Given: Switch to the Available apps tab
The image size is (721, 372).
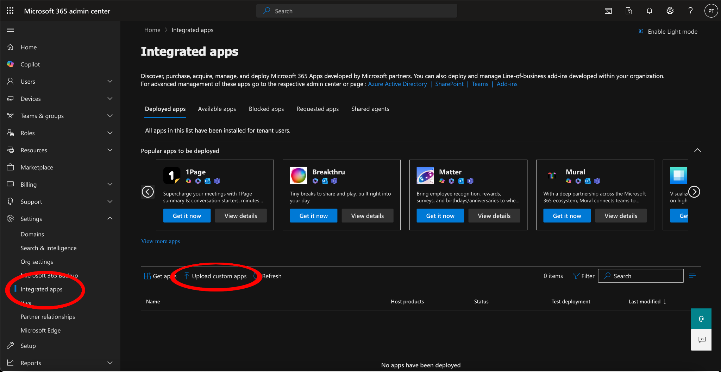Looking at the screenshot, I should coord(217,109).
